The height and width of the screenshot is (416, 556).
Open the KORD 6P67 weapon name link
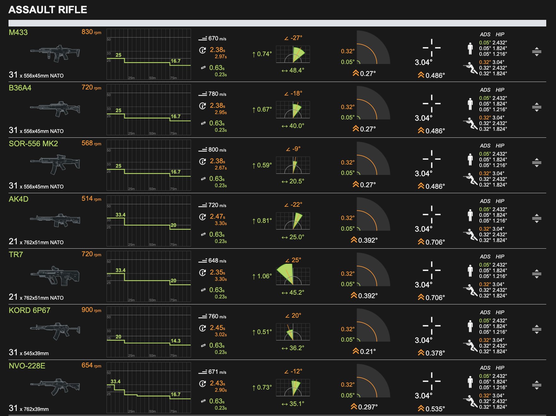coord(30,310)
